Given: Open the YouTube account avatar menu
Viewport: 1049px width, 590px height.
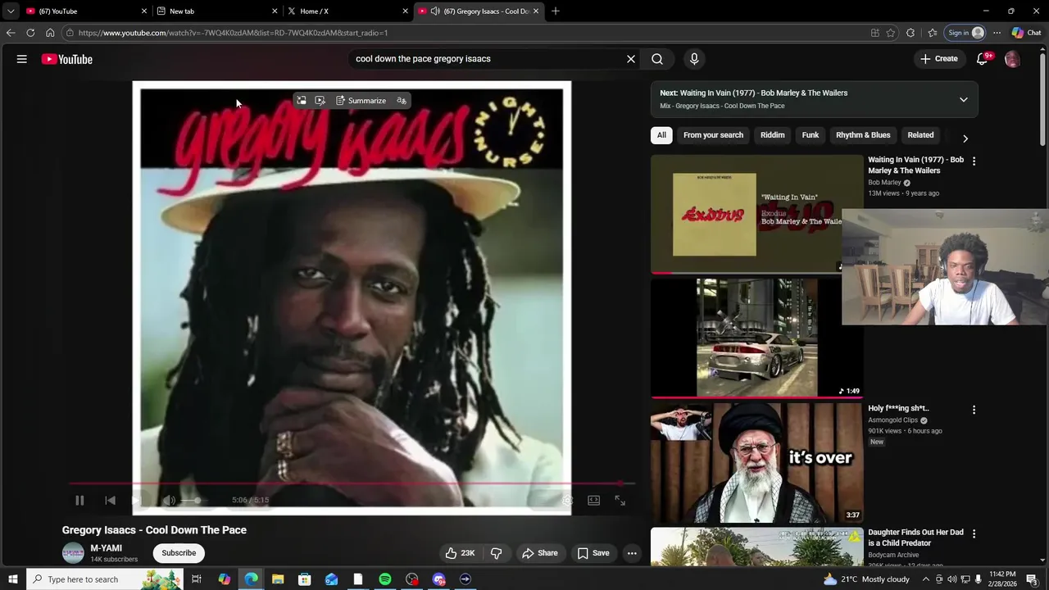Looking at the screenshot, I should click(x=1012, y=59).
